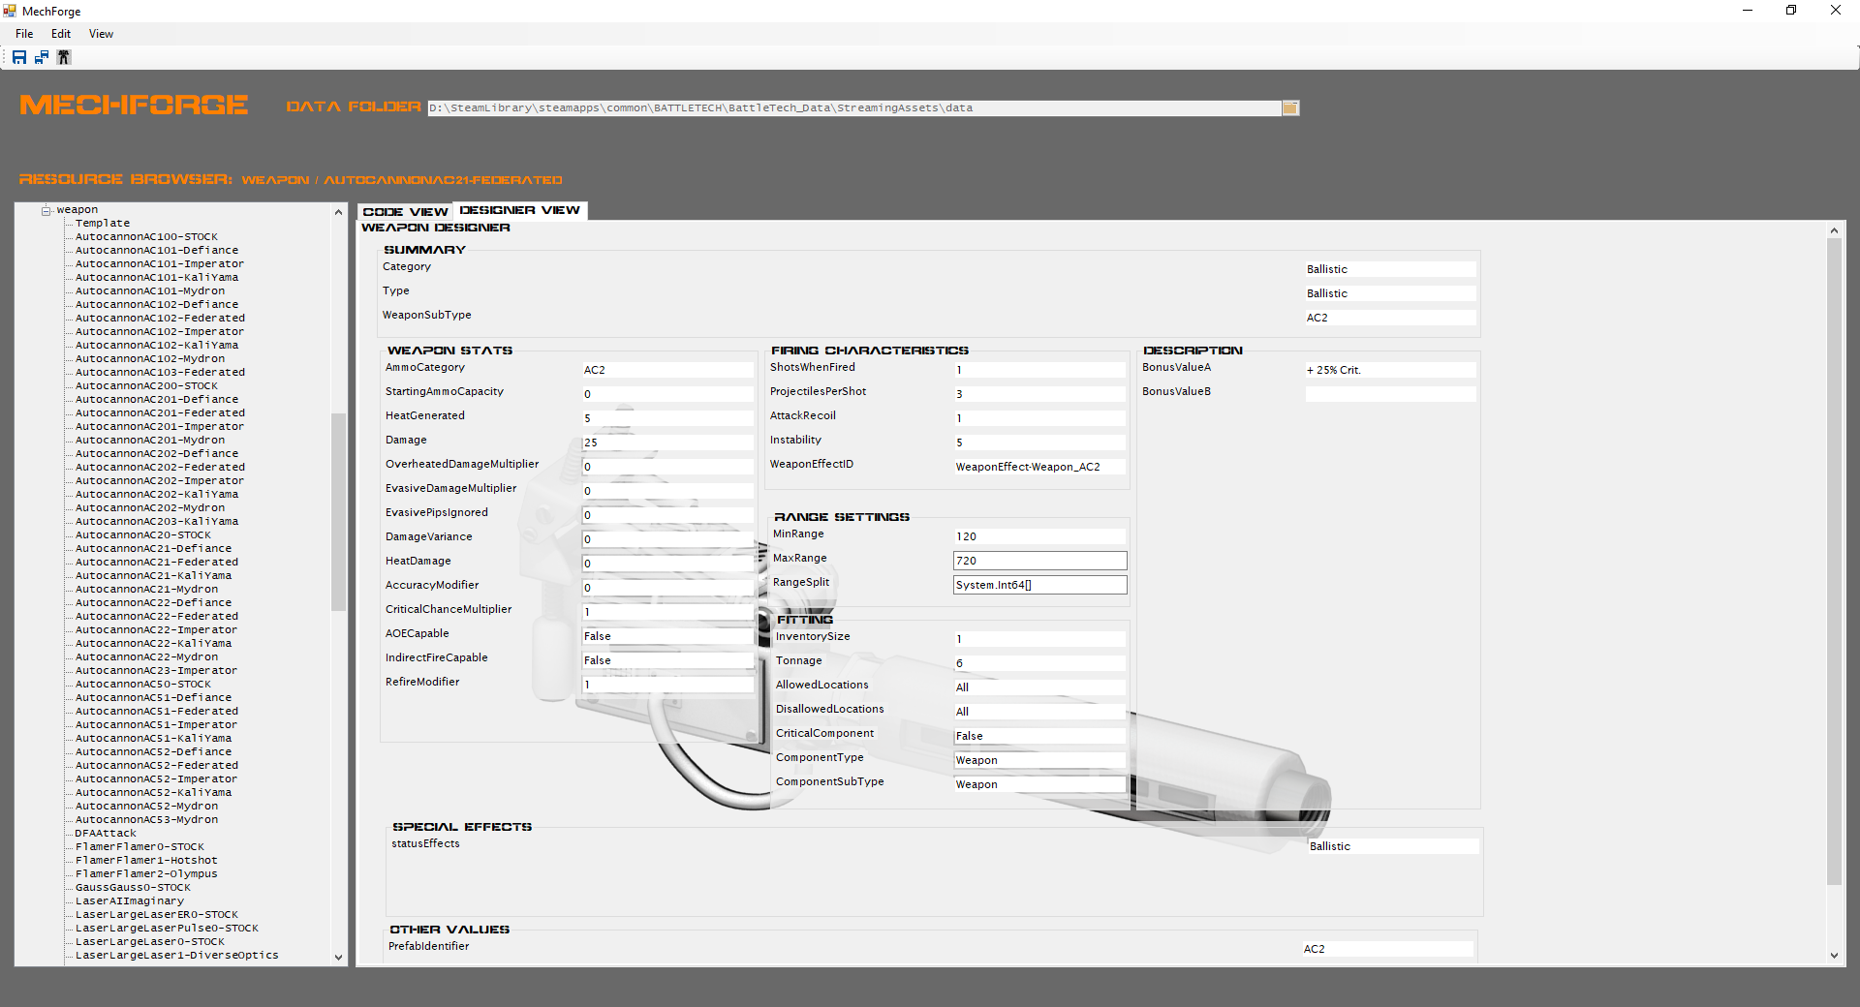The width and height of the screenshot is (1860, 1007).
Task: Click the CriticalChanceMultiplier field
Action: point(667,612)
